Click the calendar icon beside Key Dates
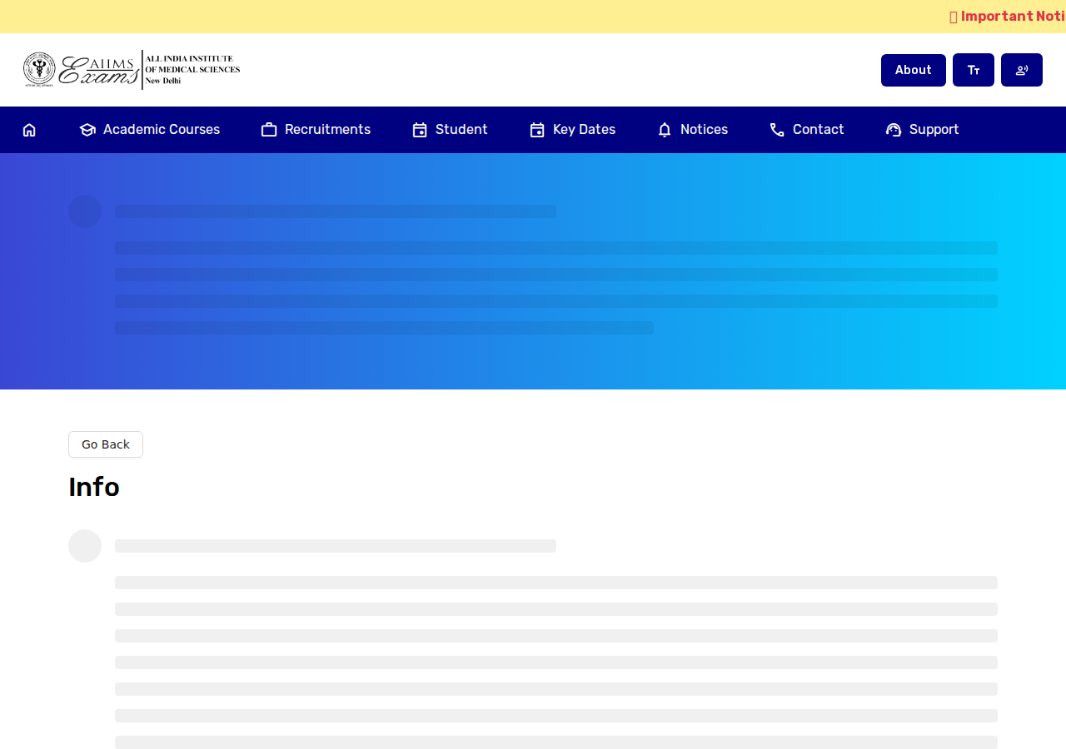Viewport: 1066px width, 749px height. (x=537, y=130)
